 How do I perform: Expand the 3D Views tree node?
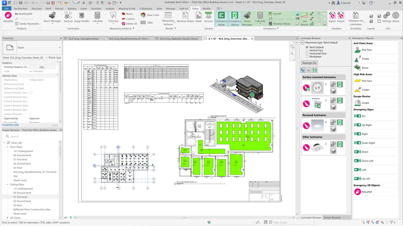click(7, 218)
